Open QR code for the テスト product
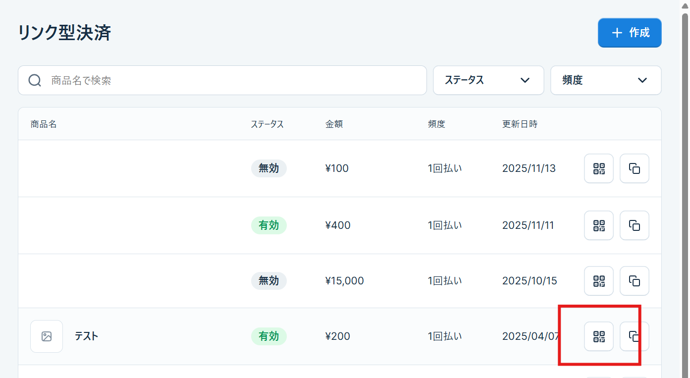The height and width of the screenshot is (378, 690). pyautogui.click(x=599, y=336)
